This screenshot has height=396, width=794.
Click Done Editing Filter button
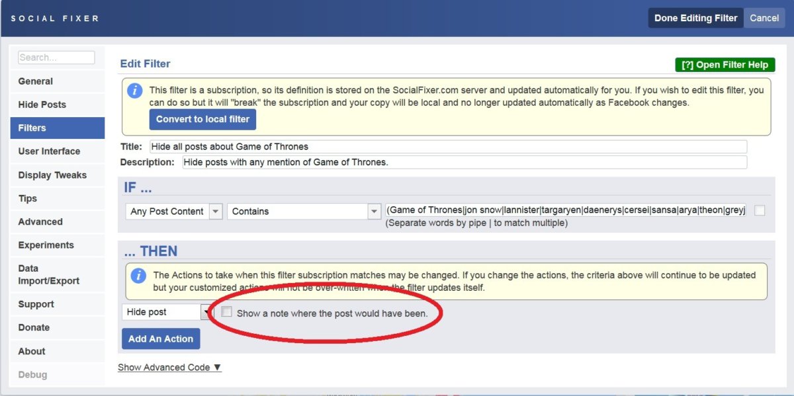click(695, 18)
